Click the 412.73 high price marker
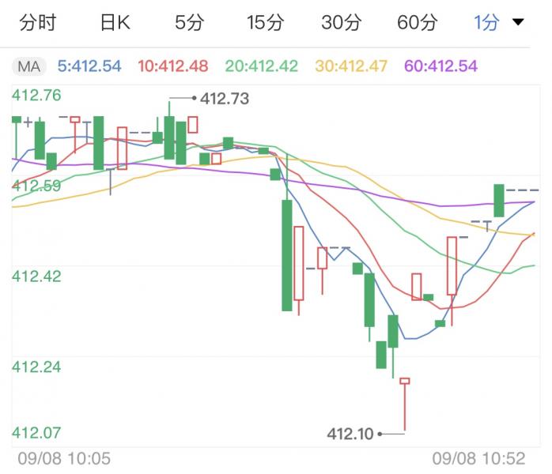Viewport: 552px width, 474px height. pos(224,99)
